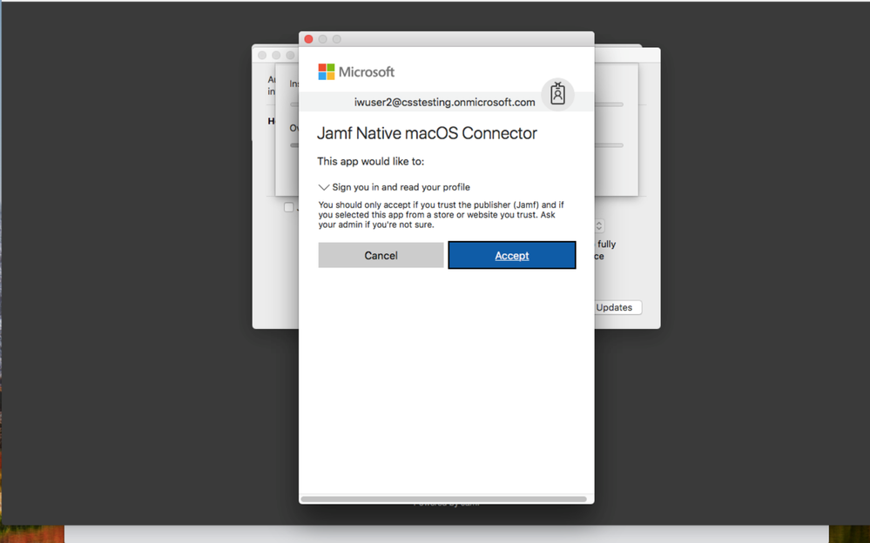Image resolution: width=870 pixels, height=543 pixels.
Task: Click the horizontal scrollbar at dialog bottom
Action: click(444, 499)
